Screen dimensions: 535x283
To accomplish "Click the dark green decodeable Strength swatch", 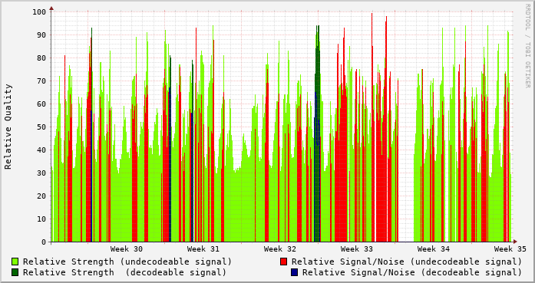I will point(15,272).
